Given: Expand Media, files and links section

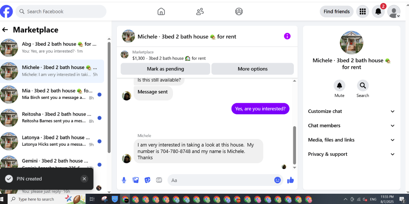Looking at the screenshot, I should point(351,140).
